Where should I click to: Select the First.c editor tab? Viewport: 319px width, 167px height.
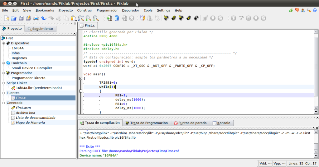[88, 26]
